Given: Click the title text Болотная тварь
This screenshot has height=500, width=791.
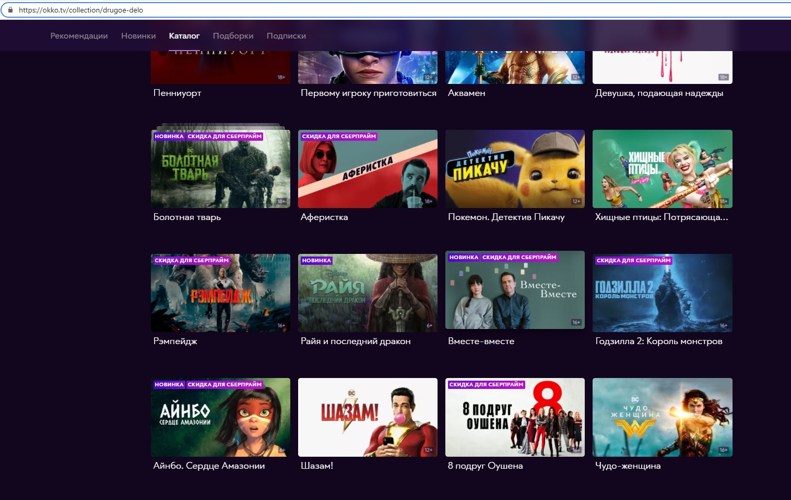Looking at the screenshot, I should 187,217.
